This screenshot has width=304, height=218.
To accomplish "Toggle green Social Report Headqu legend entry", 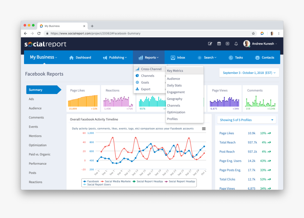I will click(148, 181).
